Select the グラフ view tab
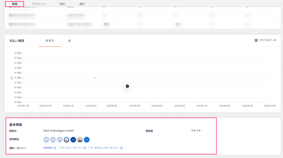 tap(50, 41)
